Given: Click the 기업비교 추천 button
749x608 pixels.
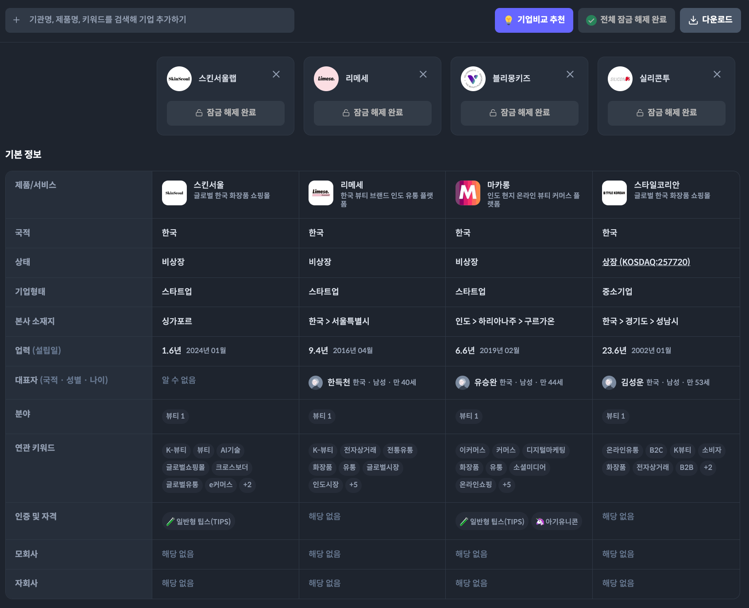Looking at the screenshot, I should click(x=534, y=20).
